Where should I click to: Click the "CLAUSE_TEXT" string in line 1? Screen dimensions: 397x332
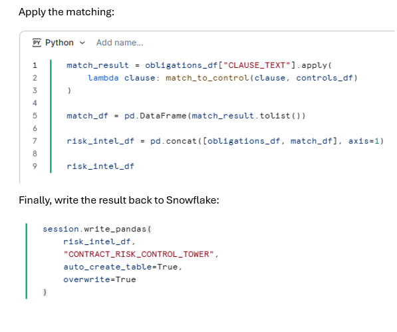tap(257, 65)
